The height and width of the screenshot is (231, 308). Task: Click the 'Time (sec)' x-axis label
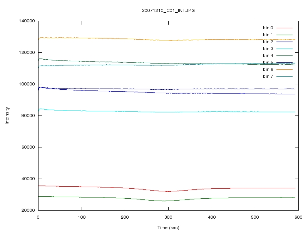[168, 228]
